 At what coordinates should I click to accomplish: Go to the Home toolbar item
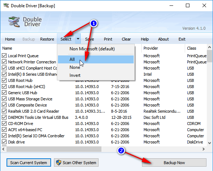point(10,39)
